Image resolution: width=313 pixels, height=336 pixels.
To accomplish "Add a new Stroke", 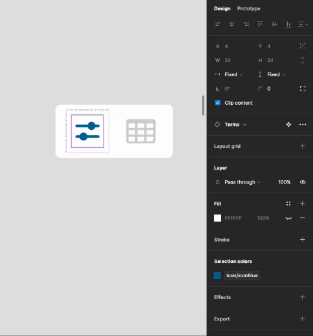I will tap(303, 240).
